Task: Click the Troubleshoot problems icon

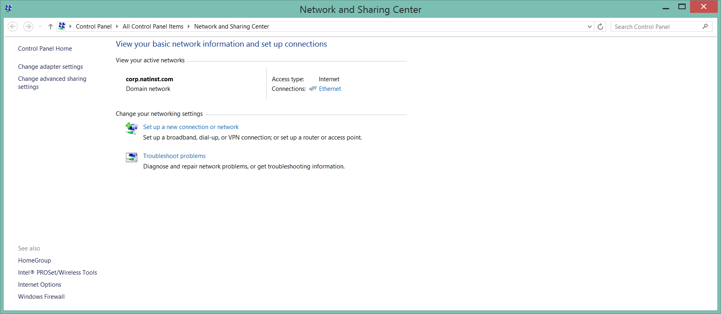Action: pyautogui.click(x=131, y=157)
